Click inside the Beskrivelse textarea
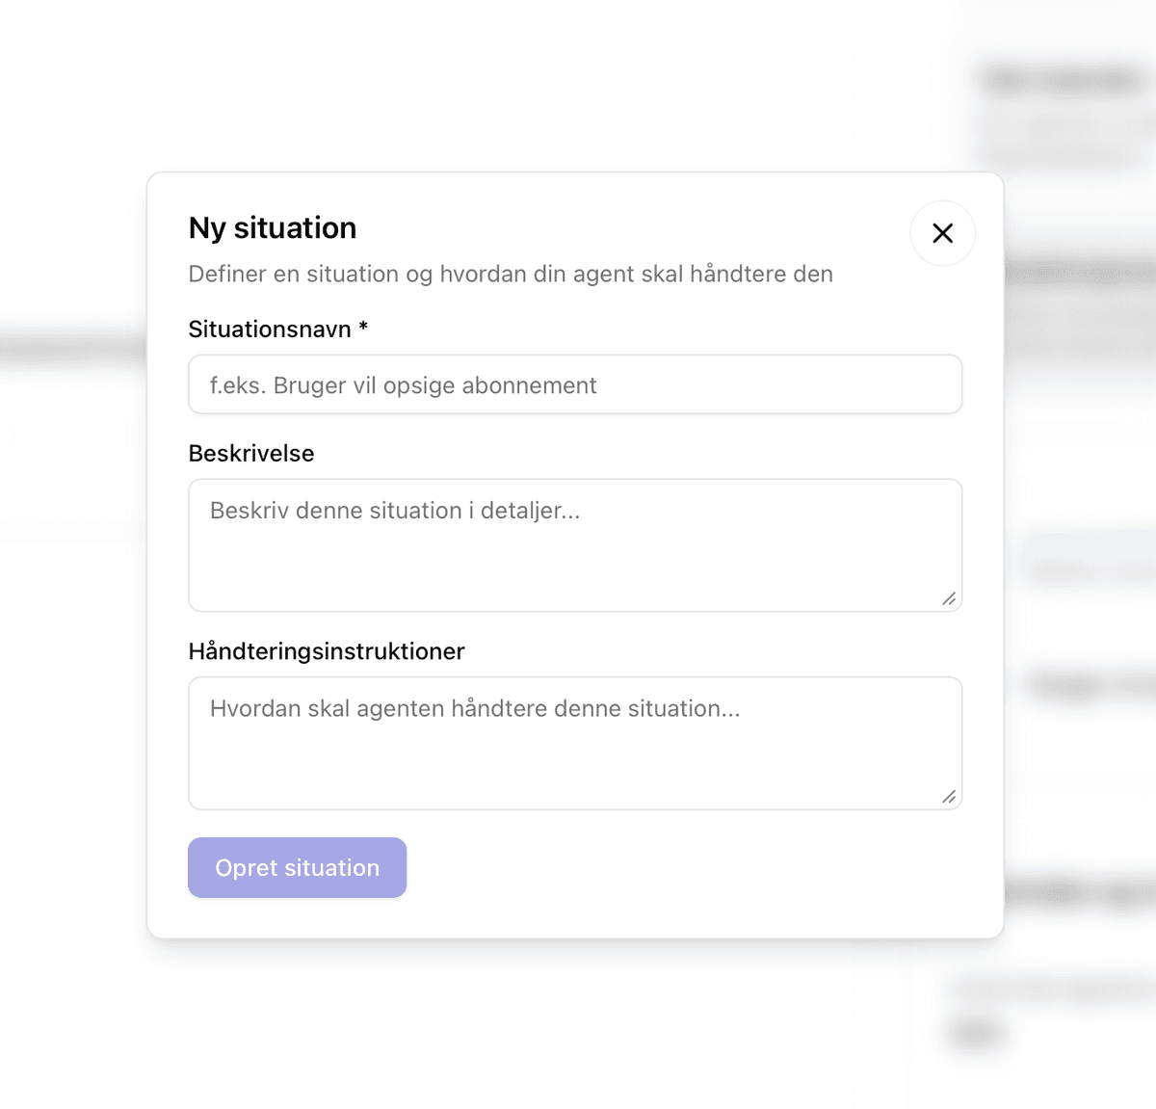 pos(575,544)
